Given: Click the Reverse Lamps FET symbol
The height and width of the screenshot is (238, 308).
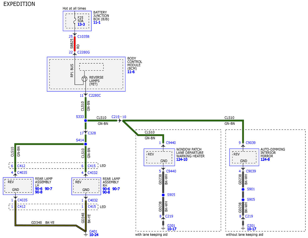Looking at the screenshot, I should pos(84,79).
